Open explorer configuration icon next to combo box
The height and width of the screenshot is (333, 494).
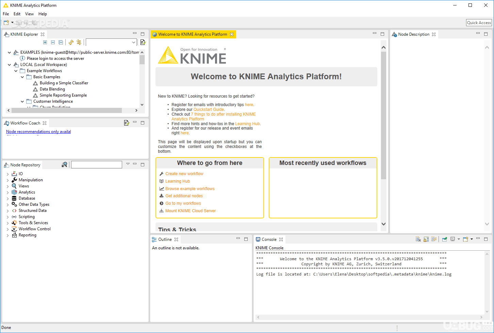tap(143, 42)
